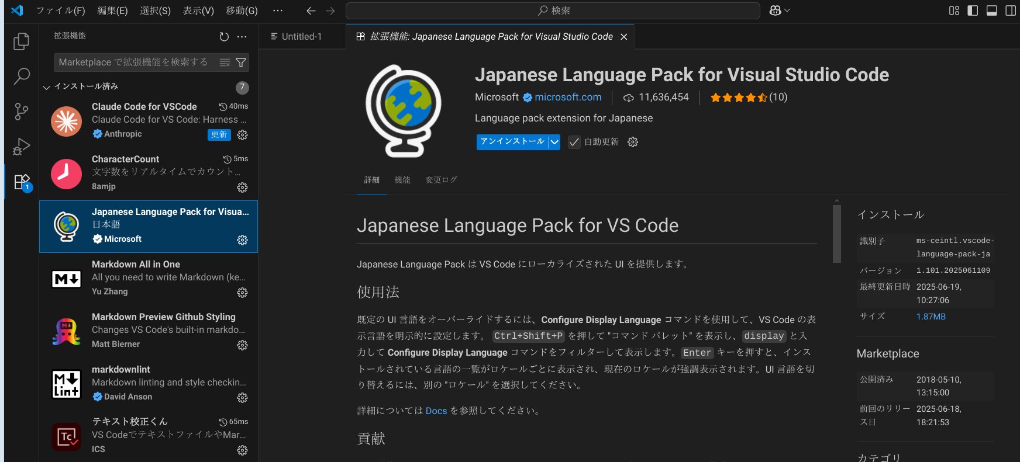Toggle the bottom panel
Image resolution: width=1020 pixels, height=462 pixels.
click(x=992, y=11)
